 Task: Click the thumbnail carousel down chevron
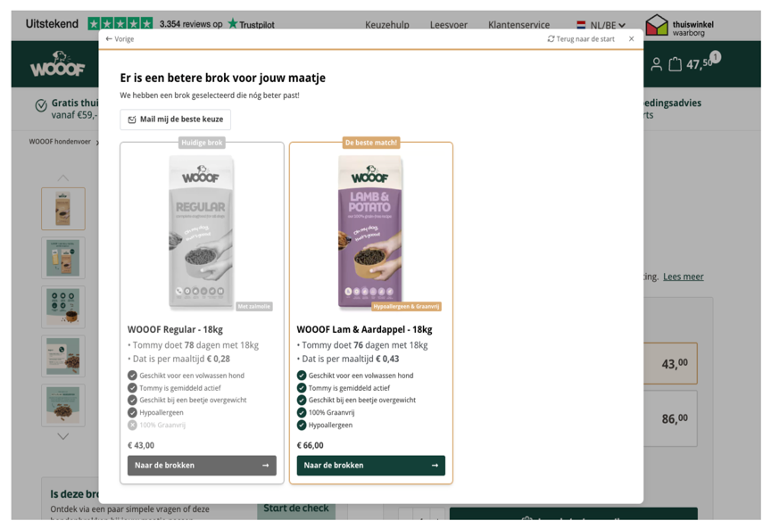[63, 436]
